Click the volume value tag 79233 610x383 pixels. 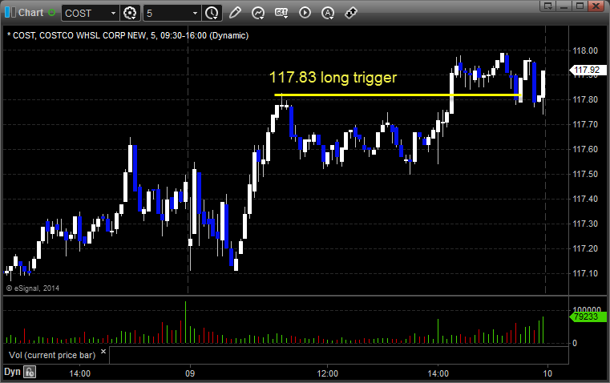[x=588, y=317]
